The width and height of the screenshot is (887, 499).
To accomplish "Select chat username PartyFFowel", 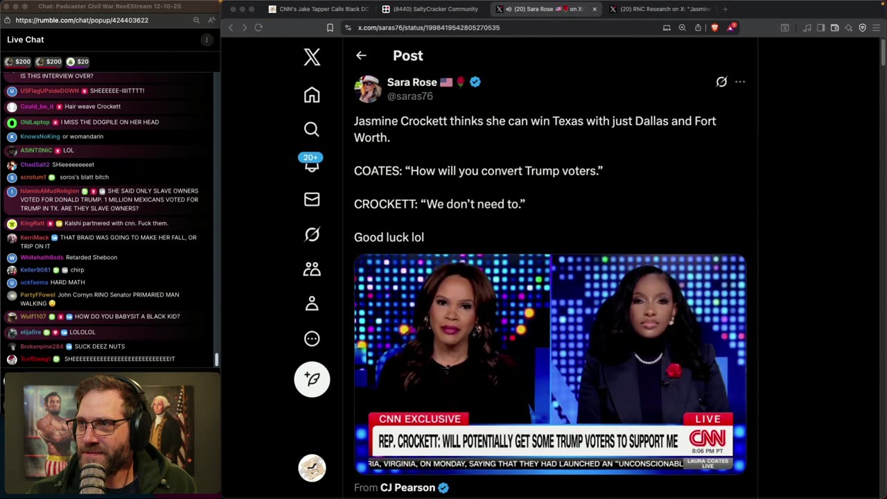I will click(x=37, y=295).
